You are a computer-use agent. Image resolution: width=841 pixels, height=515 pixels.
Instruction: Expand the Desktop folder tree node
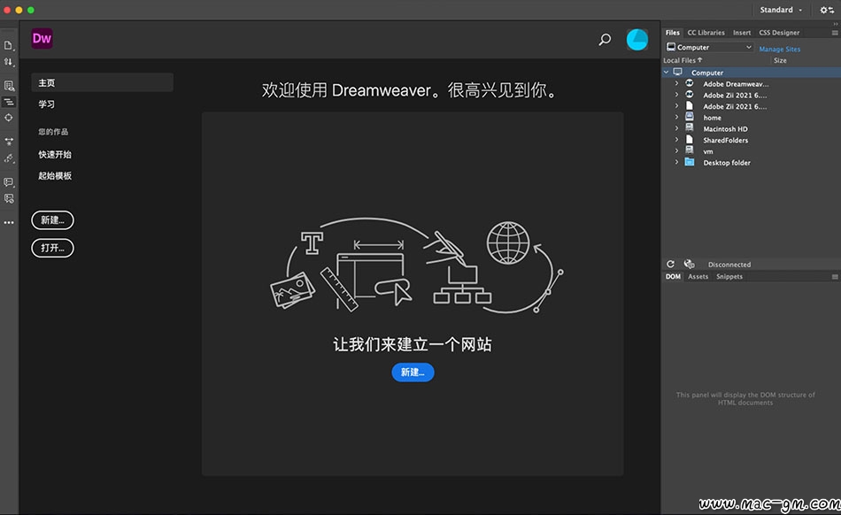click(x=676, y=163)
